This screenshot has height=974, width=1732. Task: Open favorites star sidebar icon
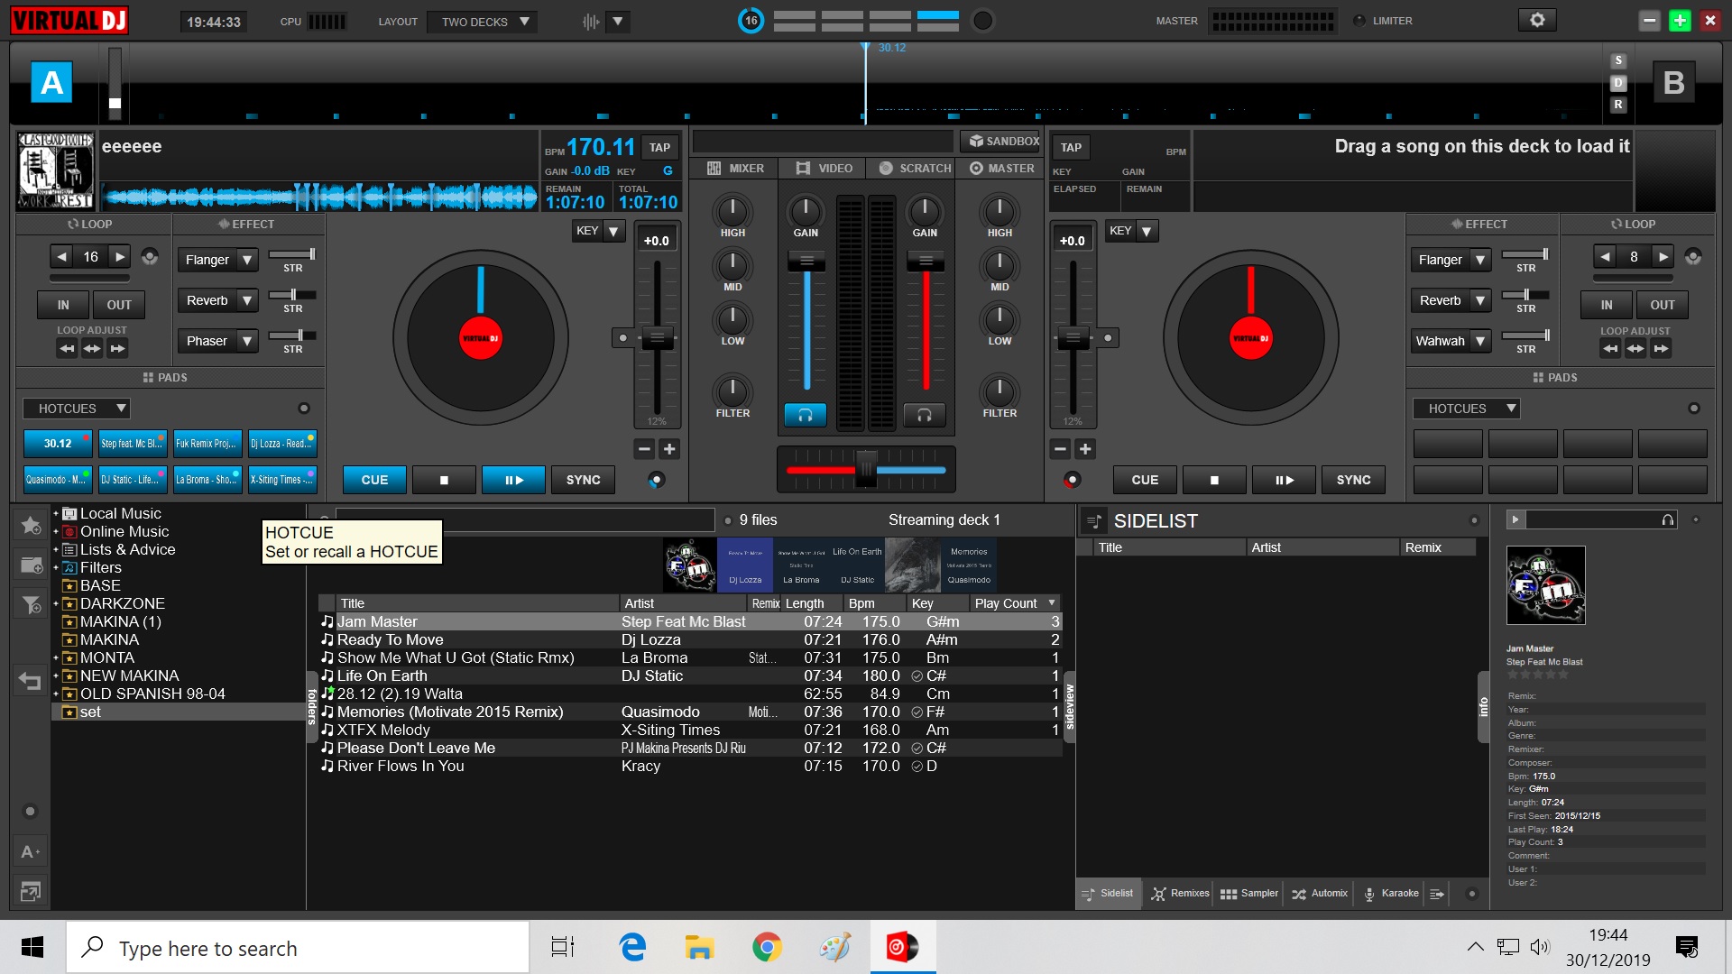pyautogui.click(x=31, y=525)
